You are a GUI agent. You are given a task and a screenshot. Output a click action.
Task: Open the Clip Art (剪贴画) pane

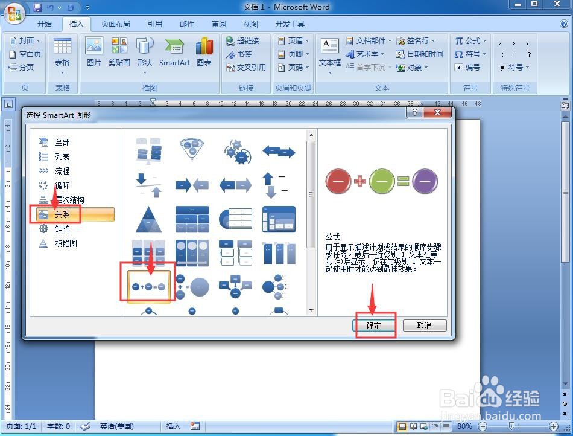pos(119,52)
